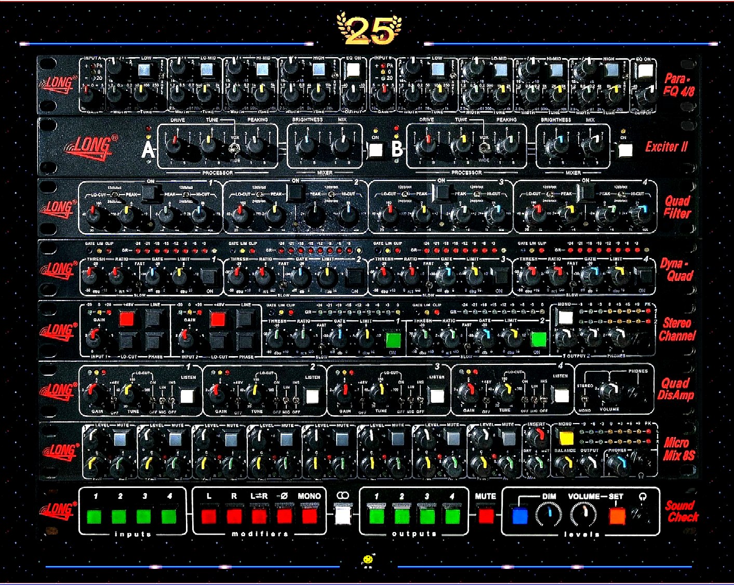Screen dimensions: 734x585
Task: Click the Long logo on Sound Check unit
Action: coord(59,510)
